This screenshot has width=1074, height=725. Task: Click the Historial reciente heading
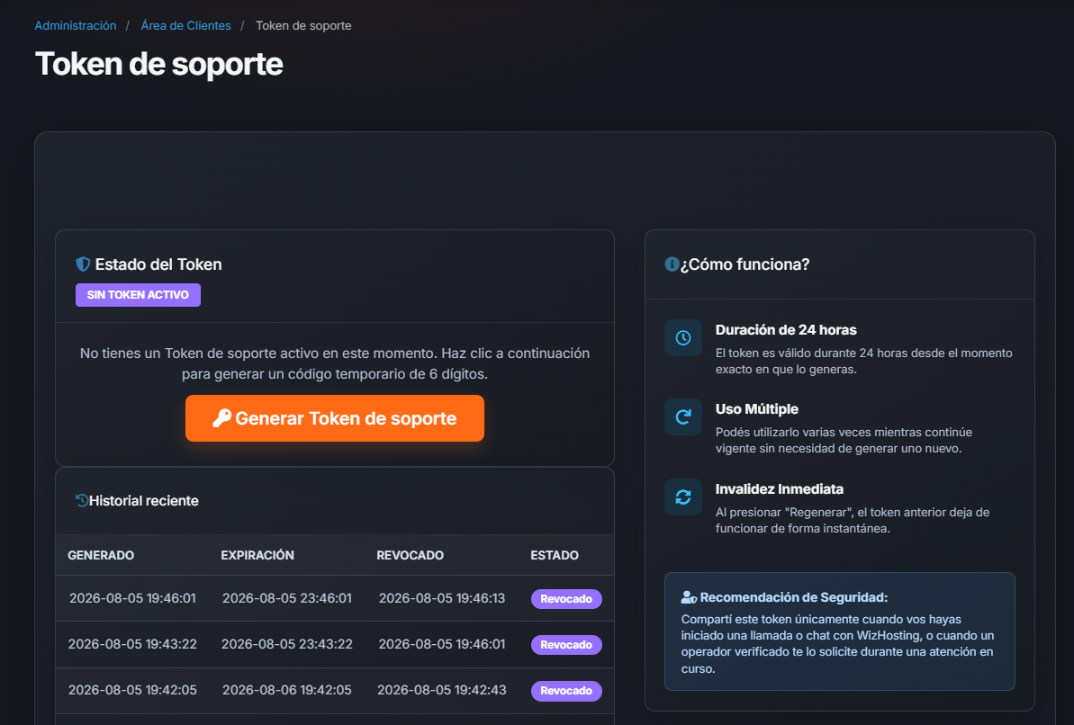point(144,501)
